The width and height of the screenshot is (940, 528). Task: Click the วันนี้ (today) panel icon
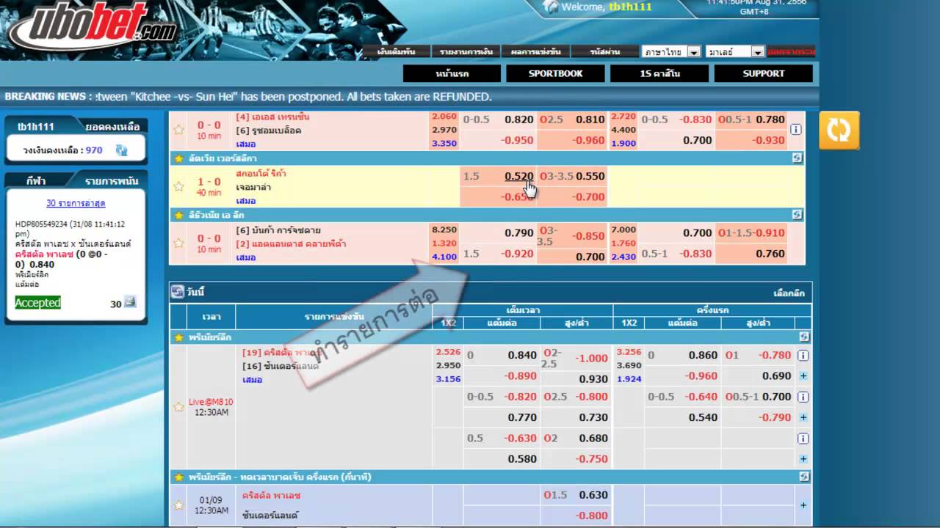(177, 292)
